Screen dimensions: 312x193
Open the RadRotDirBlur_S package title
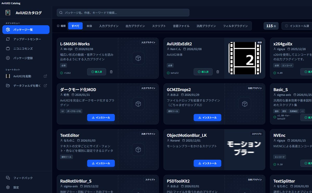tap(76, 181)
